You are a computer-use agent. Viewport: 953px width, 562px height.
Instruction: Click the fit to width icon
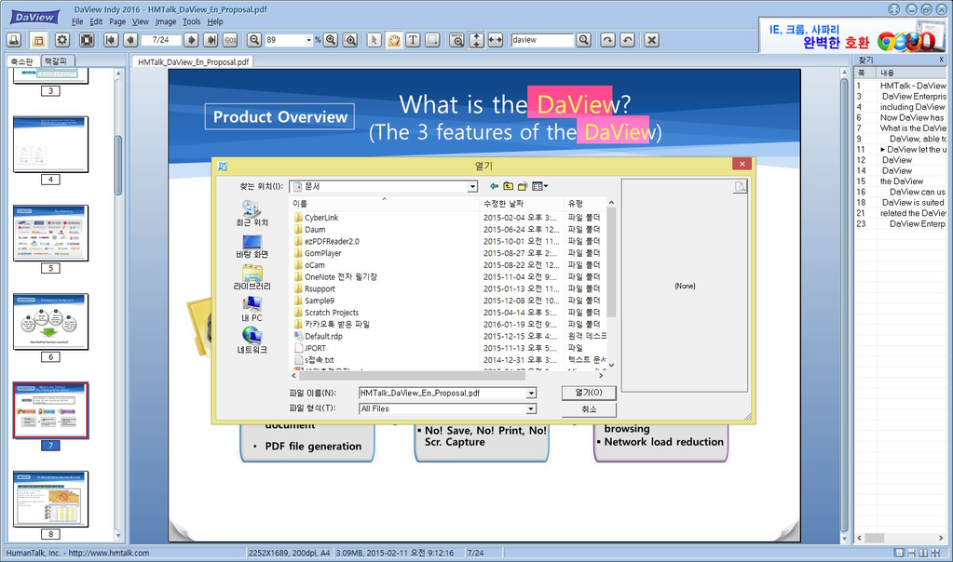pyautogui.click(x=496, y=40)
